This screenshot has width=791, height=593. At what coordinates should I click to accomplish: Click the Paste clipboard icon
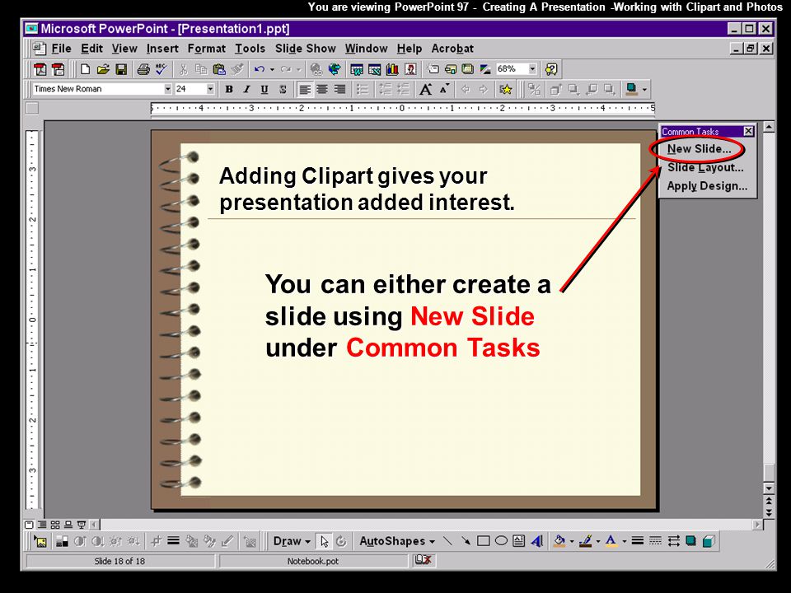point(219,69)
